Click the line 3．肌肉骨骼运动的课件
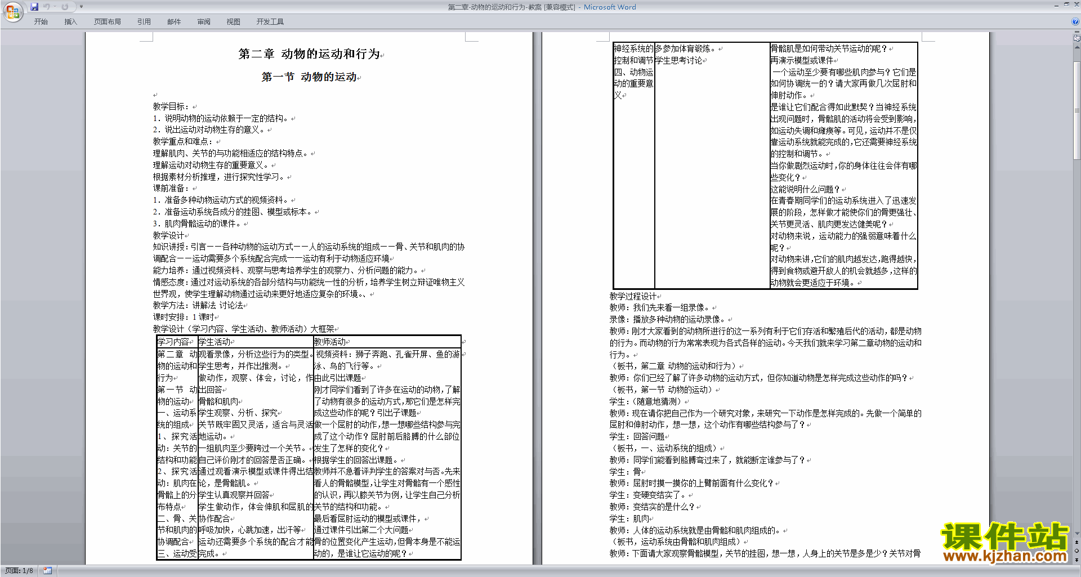 click(x=197, y=223)
